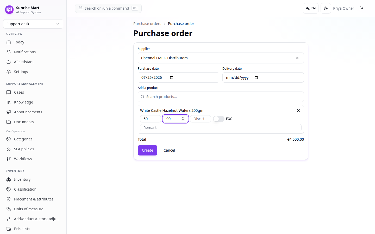Open the language selector EN button
This screenshot has width=375, height=234.
(311, 8)
